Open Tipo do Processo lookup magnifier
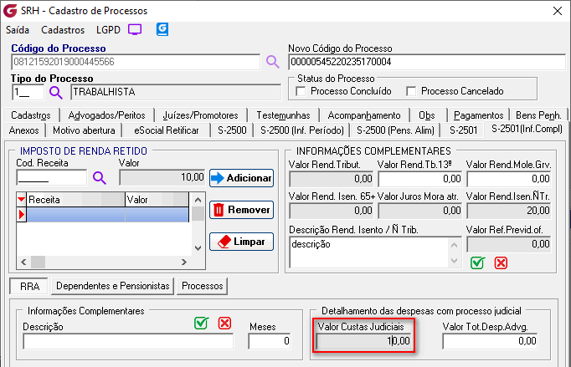571x367 pixels. click(56, 93)
